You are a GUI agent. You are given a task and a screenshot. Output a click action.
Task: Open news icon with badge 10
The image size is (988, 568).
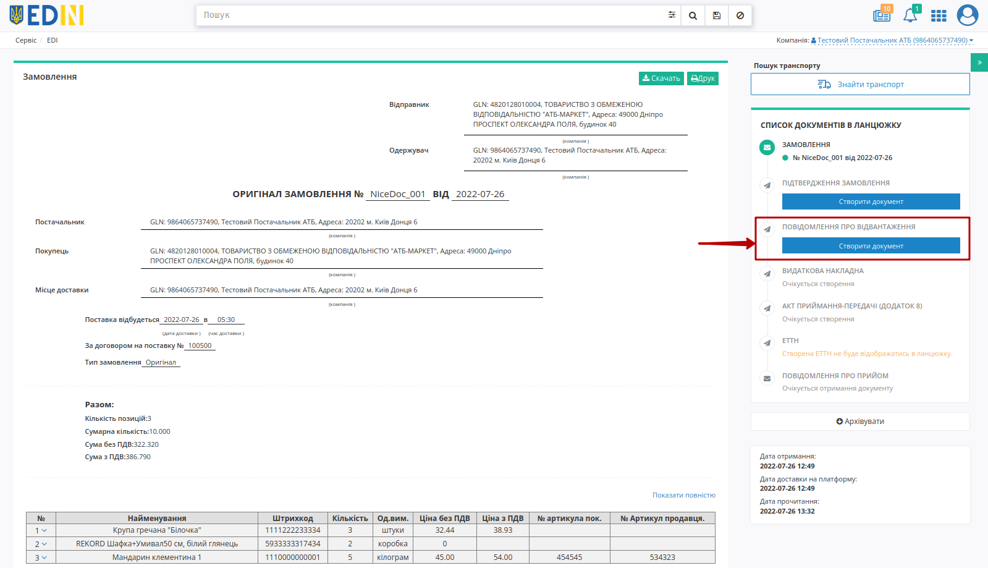click(882, 15)
